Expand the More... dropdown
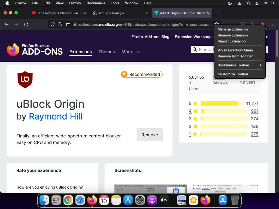 pos(131,52)
